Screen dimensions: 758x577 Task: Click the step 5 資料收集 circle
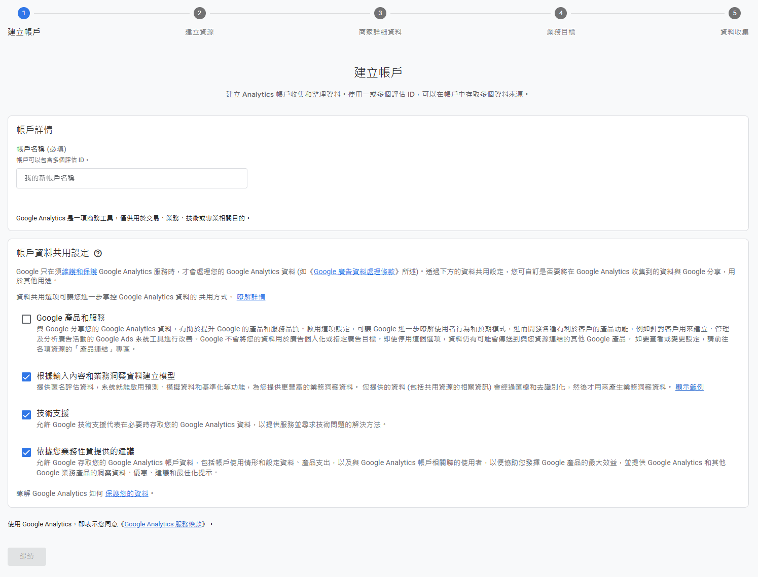tap(734, 13)
